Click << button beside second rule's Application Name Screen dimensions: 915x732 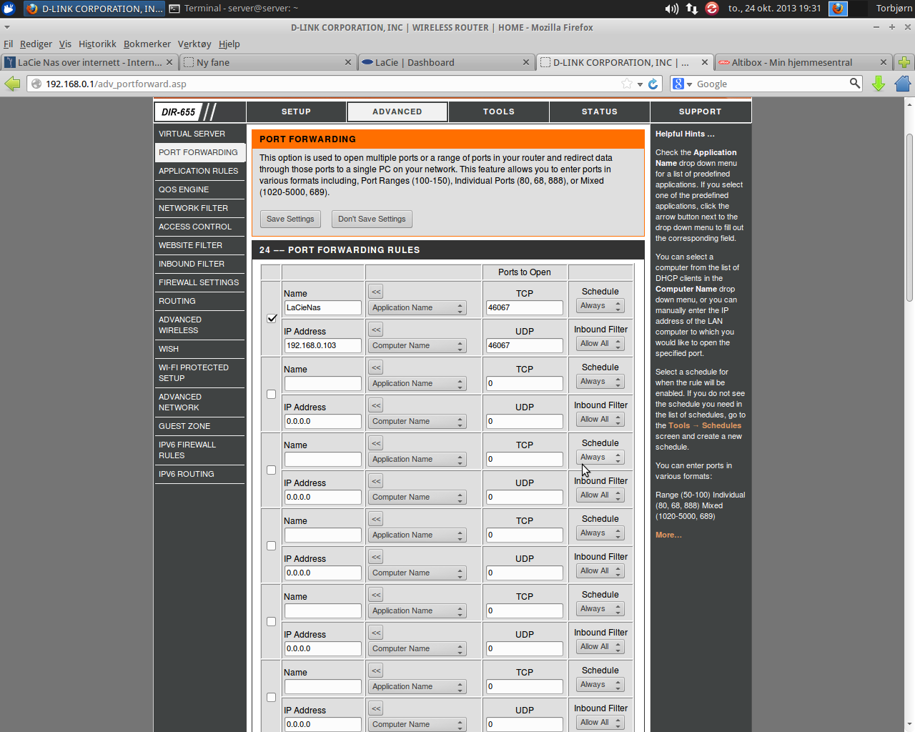376,367
